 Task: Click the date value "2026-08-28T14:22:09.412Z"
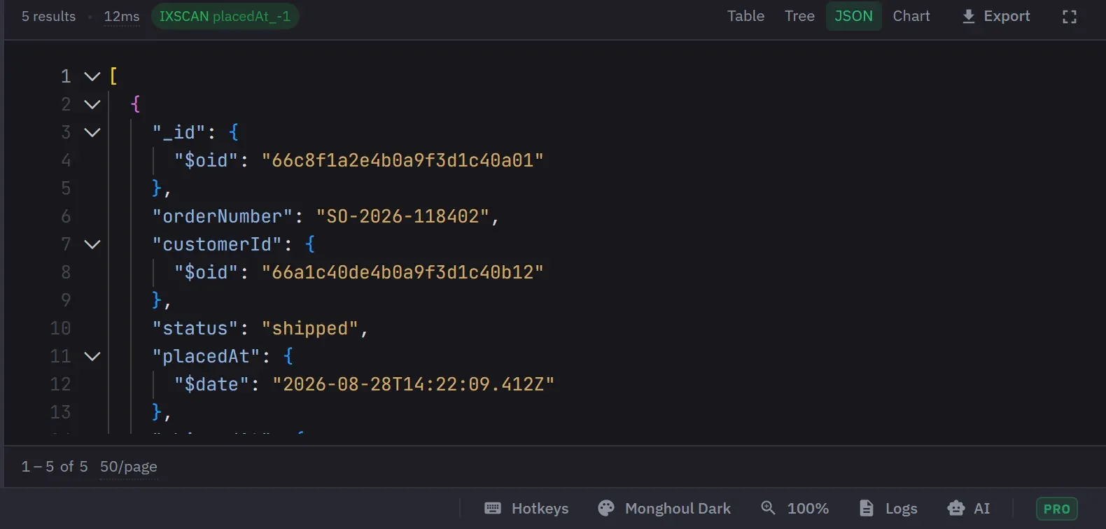coord(414,384)
